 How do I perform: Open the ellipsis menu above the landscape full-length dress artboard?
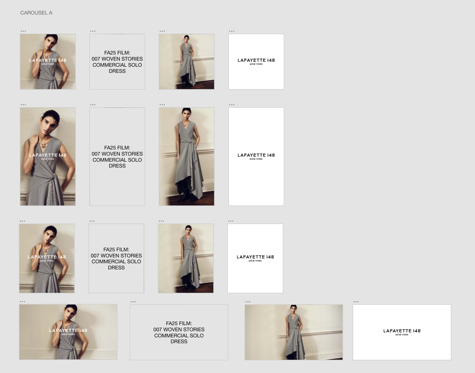coord(248,302)
